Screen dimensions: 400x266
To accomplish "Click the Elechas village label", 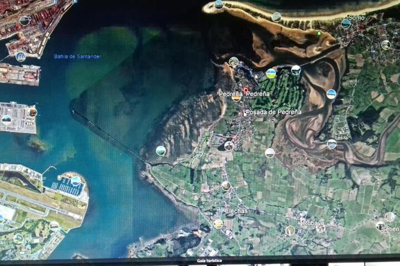I will pos(237,211).
